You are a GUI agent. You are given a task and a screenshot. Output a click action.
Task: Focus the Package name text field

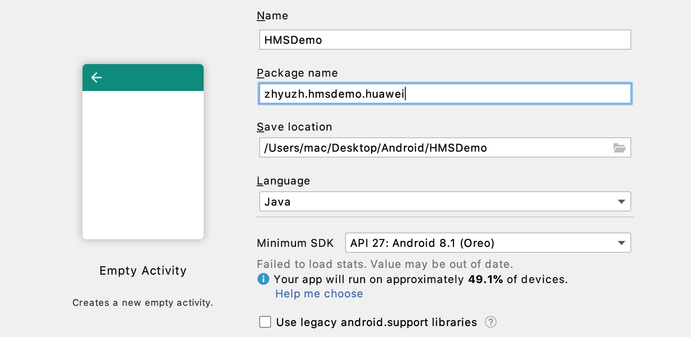coord(445,94)
